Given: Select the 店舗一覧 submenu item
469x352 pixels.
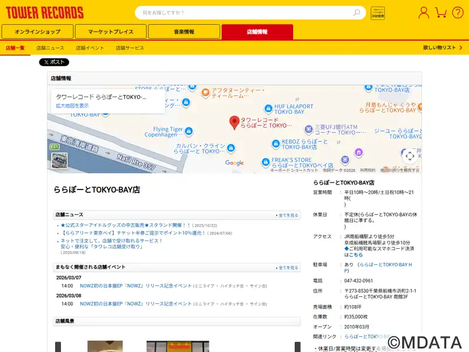Looking at the screenshot, I should [x=15, y=48].
